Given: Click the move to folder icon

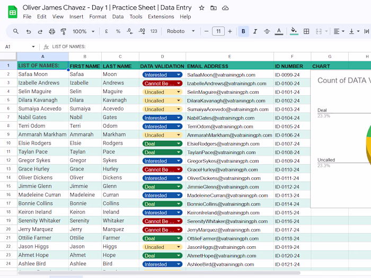Looking at the screenshot, I should pos(214,8).
